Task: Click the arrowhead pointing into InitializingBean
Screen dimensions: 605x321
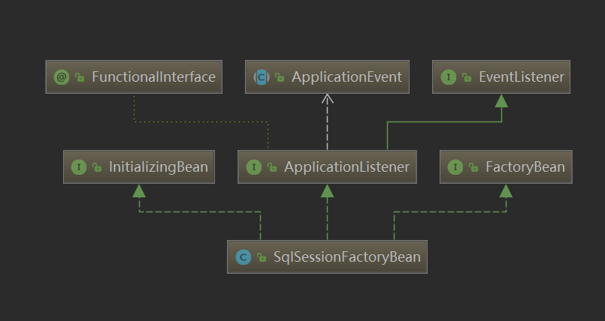Action: 139,191
